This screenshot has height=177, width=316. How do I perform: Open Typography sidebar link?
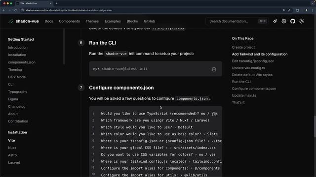pos(18,92)
